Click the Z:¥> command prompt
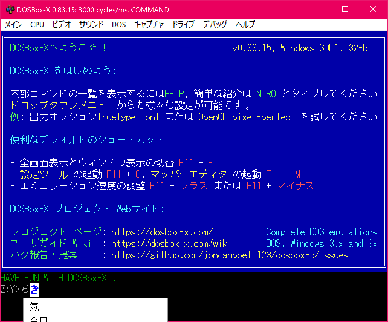 (x=10, y=290)
